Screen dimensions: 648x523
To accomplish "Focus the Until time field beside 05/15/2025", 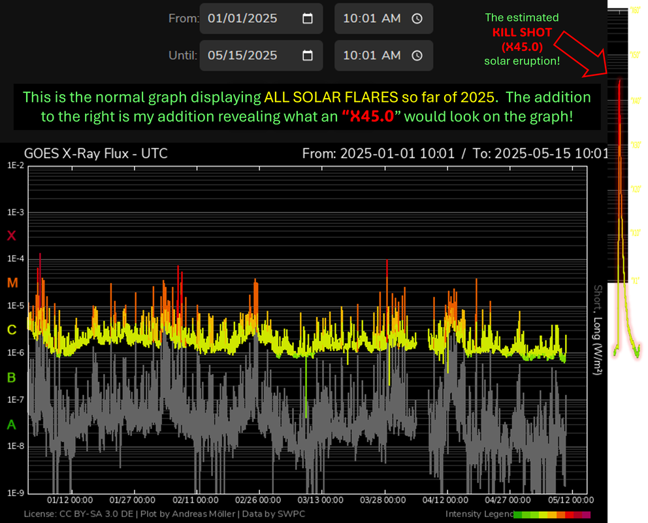I will click(383, 56).
